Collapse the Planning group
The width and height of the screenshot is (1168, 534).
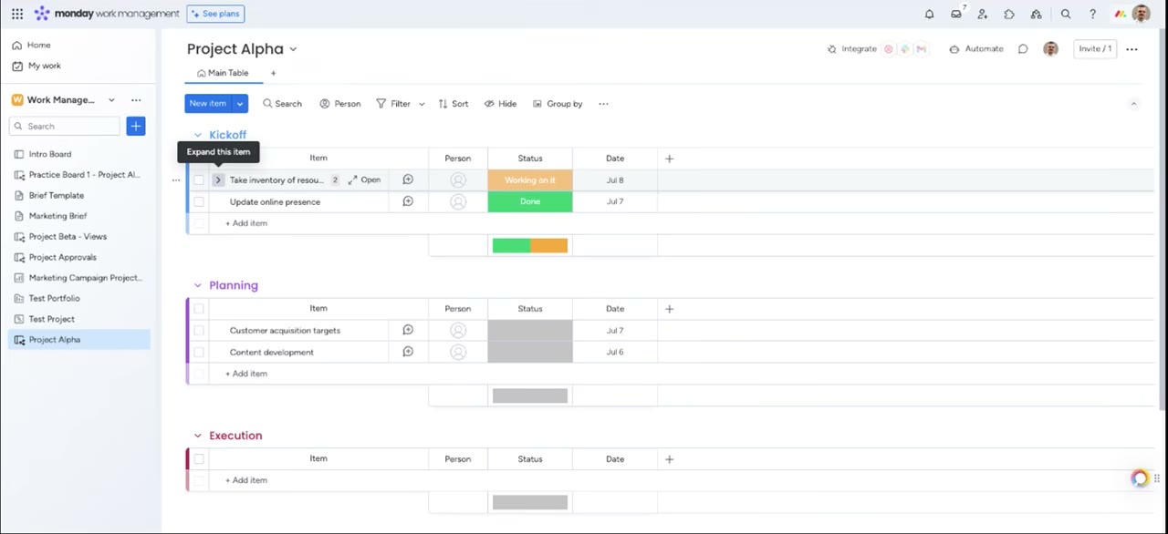197,285
